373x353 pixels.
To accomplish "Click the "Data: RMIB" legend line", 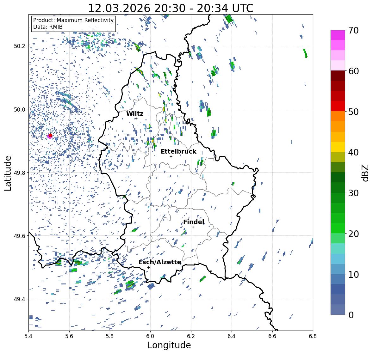I will click(48, 27).
